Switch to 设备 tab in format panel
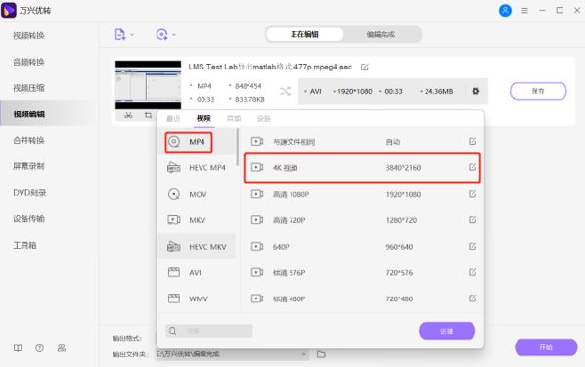Viewport: 585px width, 367px height. tap(264, 119)
